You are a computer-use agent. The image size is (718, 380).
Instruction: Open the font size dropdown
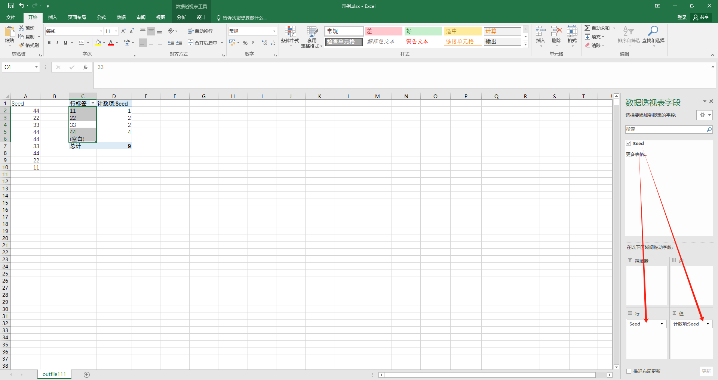tap(116, 31)
